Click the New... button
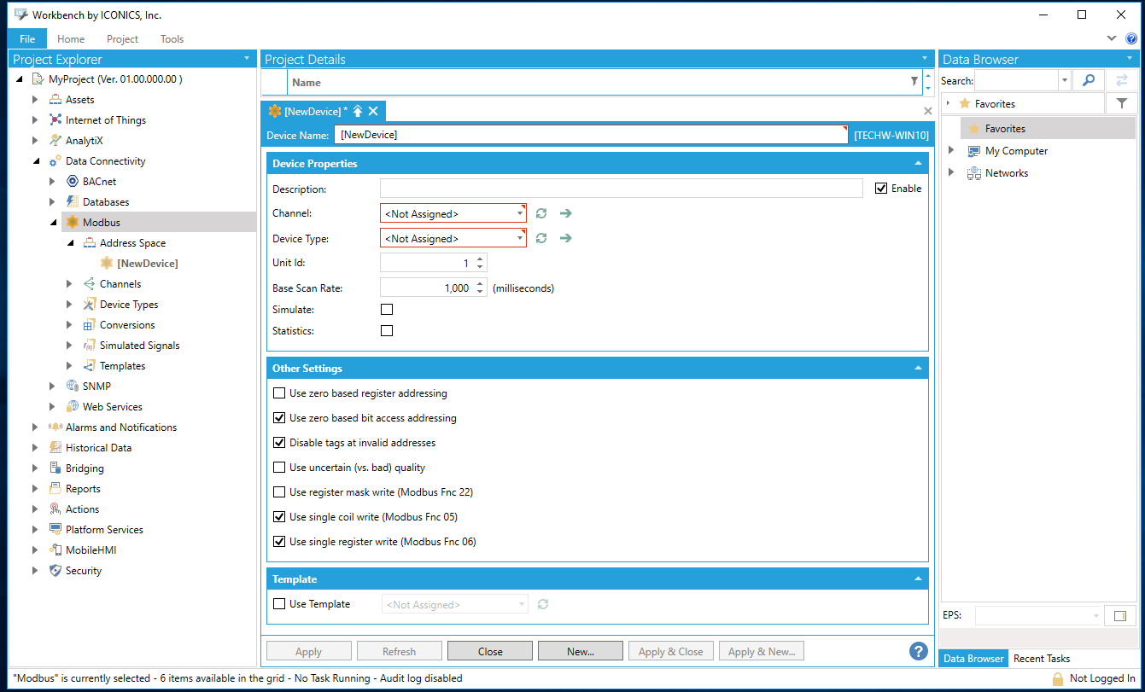Screen dimensions: 1145x692 (x=580, y=652)
